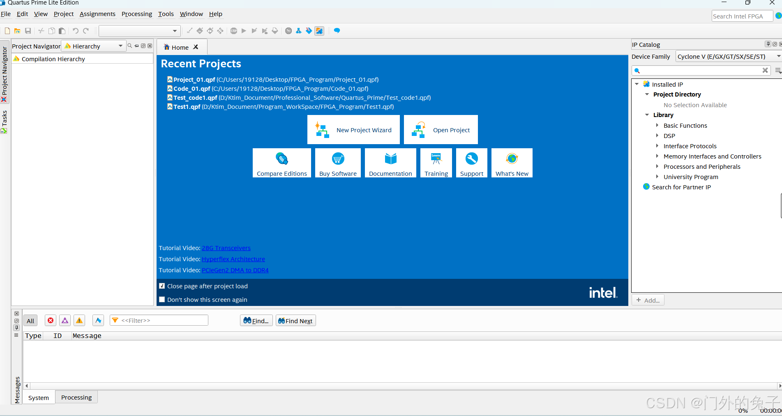This screenshot has height=416, width=782.
Task: Open Platform Designer from toolbar
Action: click(299, 31)
